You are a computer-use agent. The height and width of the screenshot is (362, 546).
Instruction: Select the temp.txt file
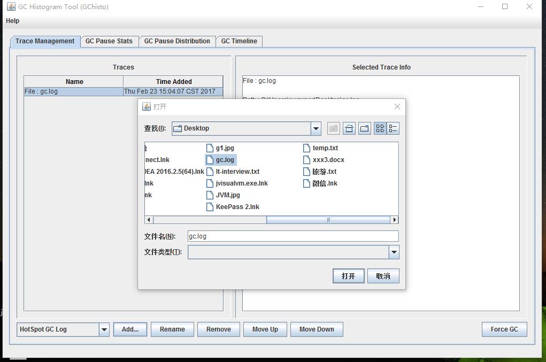[x=321, y=148]
